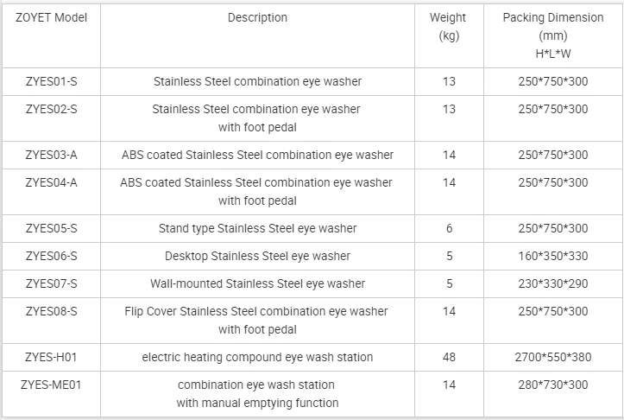
Task: Select the ZYES02-S model cell
Action: (x=52, y=109)
